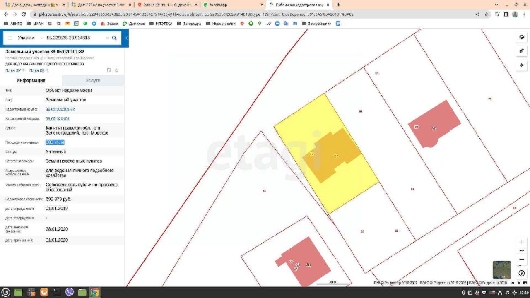The image size is (530, 298).
Task: Open the media control playlist icon
Action: click(498, 14)
